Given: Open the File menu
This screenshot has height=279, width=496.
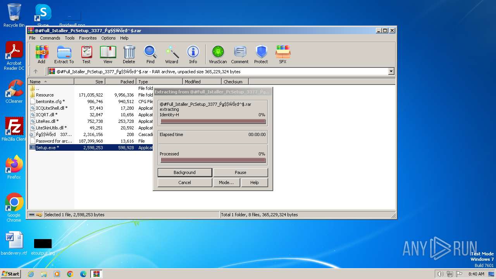Looking at the screenshot, I should coord(32,38).
